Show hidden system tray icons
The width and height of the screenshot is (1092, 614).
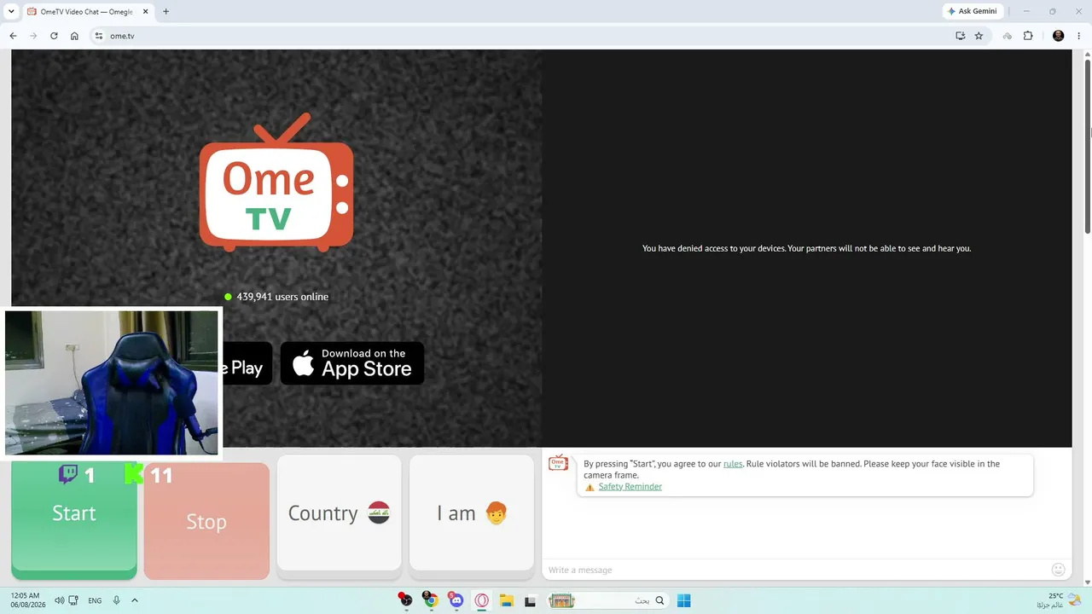[x=135, y=600]
